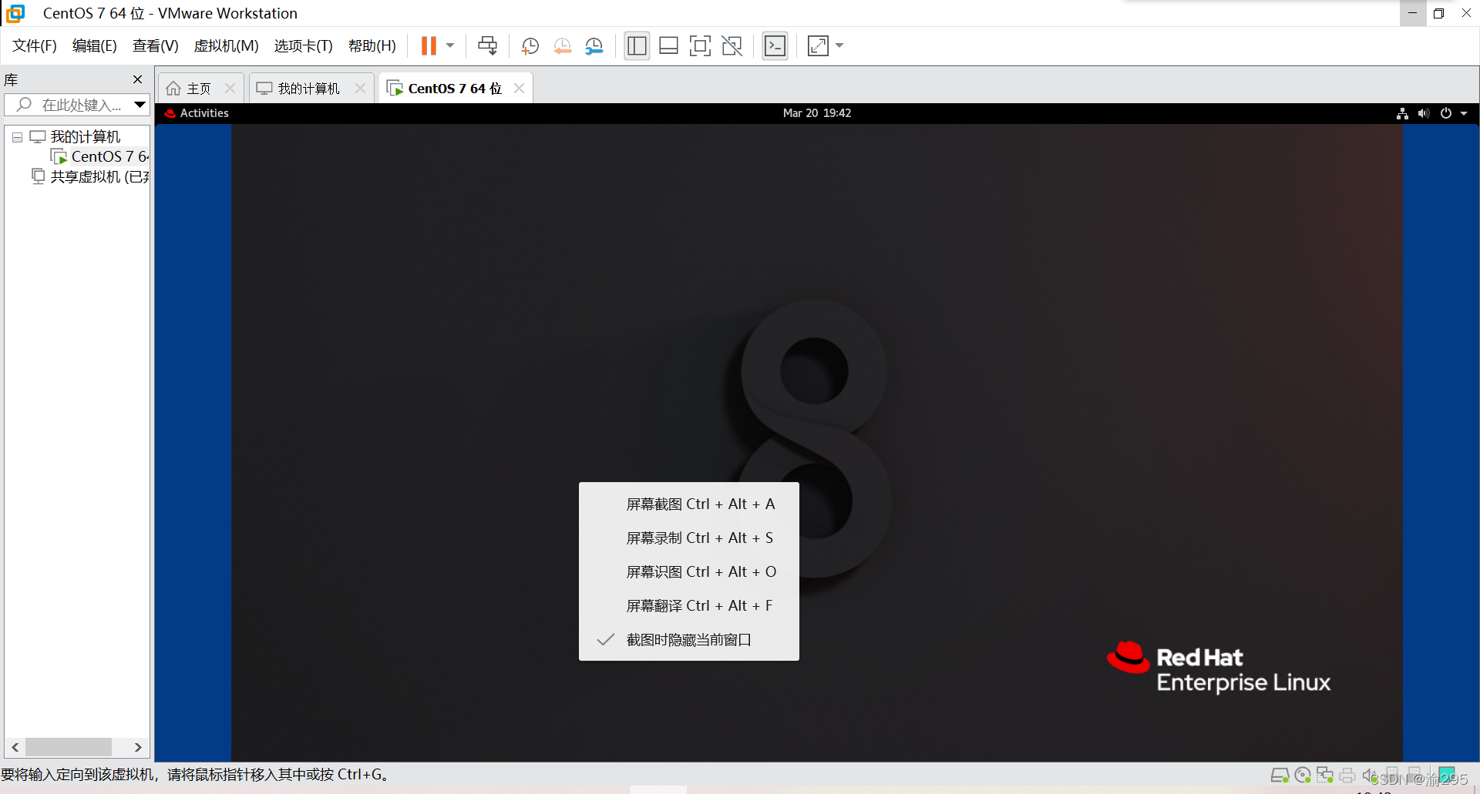The width and height of the screenshot is (1480, 794).
Task: Open the virtual machine console view
Action: click(775, 45)
